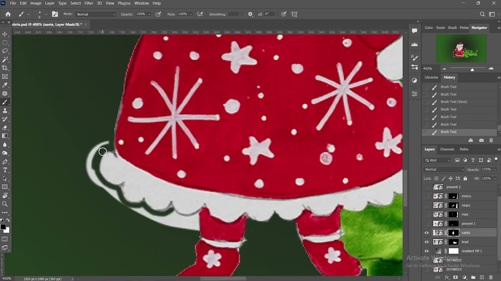Add layer mask icon
This screenshot has height=281, width=501.
coord(455,277)
